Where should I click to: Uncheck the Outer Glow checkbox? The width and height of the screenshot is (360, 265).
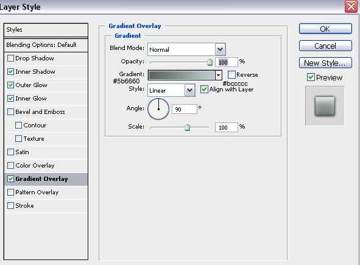tap(10, 85)
